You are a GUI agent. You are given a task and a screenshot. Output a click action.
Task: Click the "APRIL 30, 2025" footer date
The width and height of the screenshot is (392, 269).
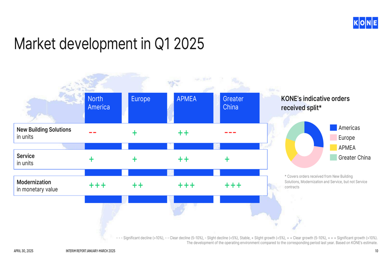pyautogui.click(x=24, y=251)
